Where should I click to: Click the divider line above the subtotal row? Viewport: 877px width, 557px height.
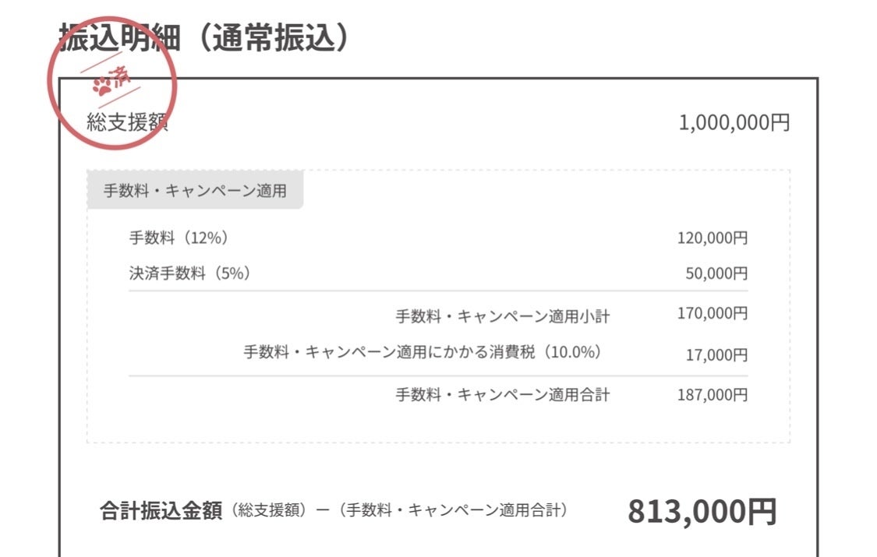pos(438,291)
